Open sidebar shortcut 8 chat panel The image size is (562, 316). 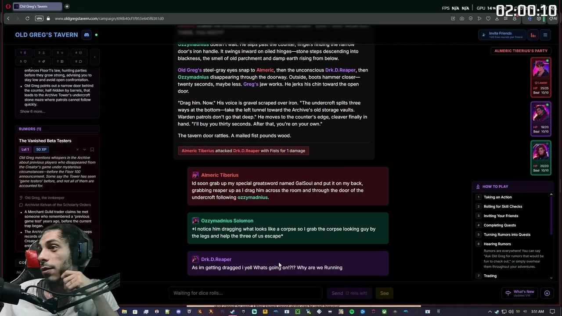(78, 61)
